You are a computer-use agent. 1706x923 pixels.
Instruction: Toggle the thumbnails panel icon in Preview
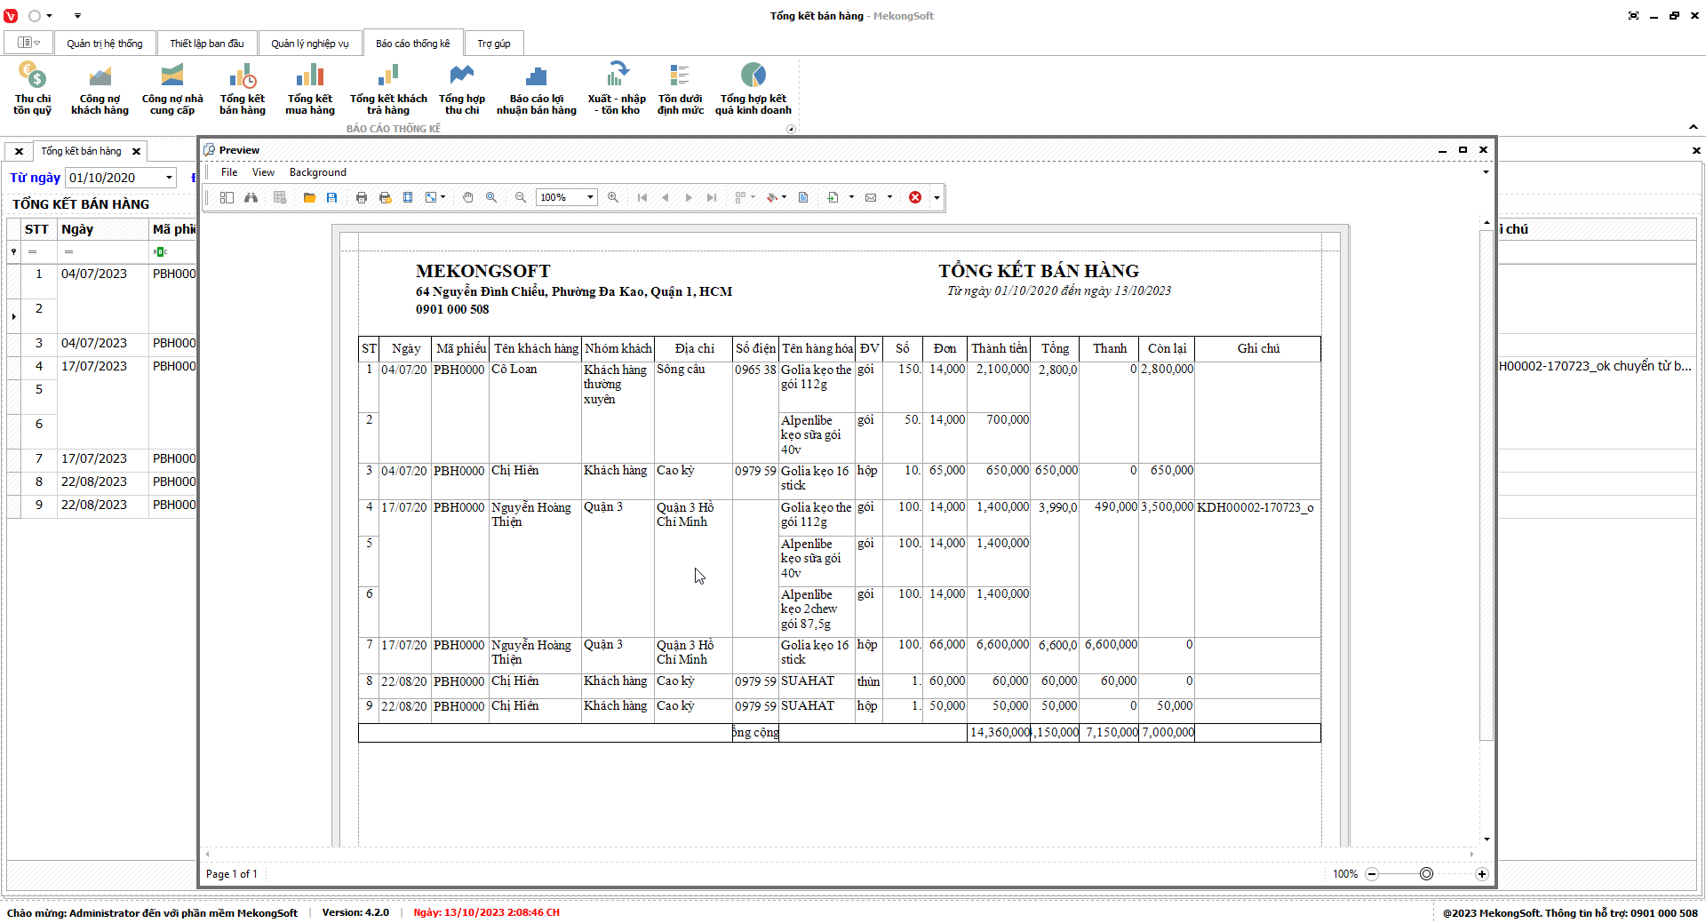227,197
